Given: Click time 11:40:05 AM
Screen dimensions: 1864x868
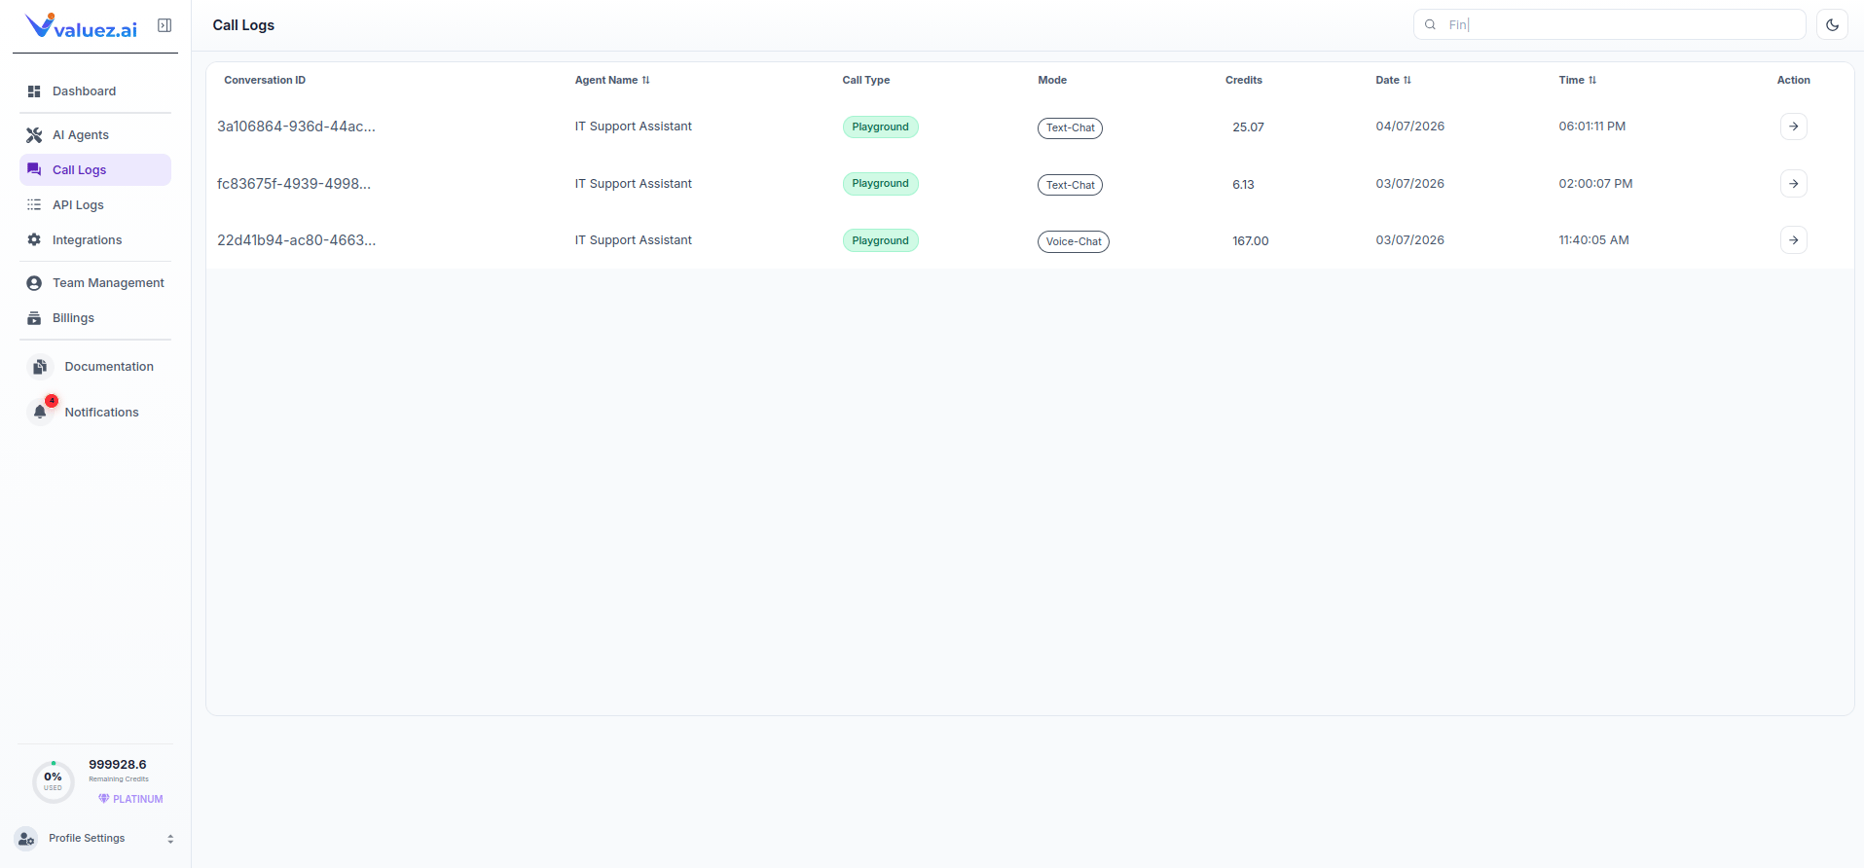Looking at the screenshot, I should [1593, 240].
